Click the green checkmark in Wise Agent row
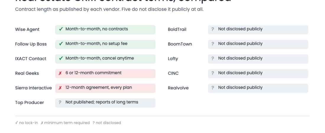 61,29
